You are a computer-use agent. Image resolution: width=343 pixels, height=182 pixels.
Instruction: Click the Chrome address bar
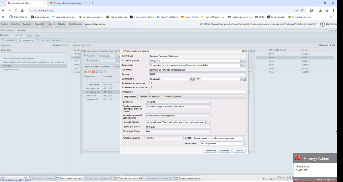pyautogui.click(x=162, y=11)
